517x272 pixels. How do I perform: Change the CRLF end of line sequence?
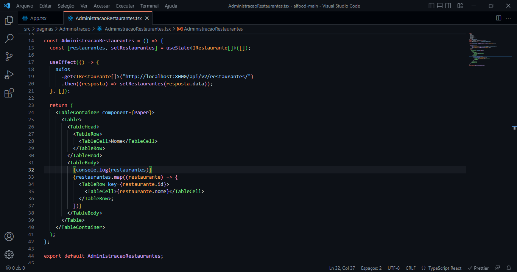[x=411, y=268]
